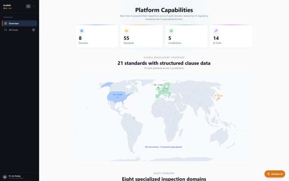Click the All Cases folder icon

(x=5, y=30)
